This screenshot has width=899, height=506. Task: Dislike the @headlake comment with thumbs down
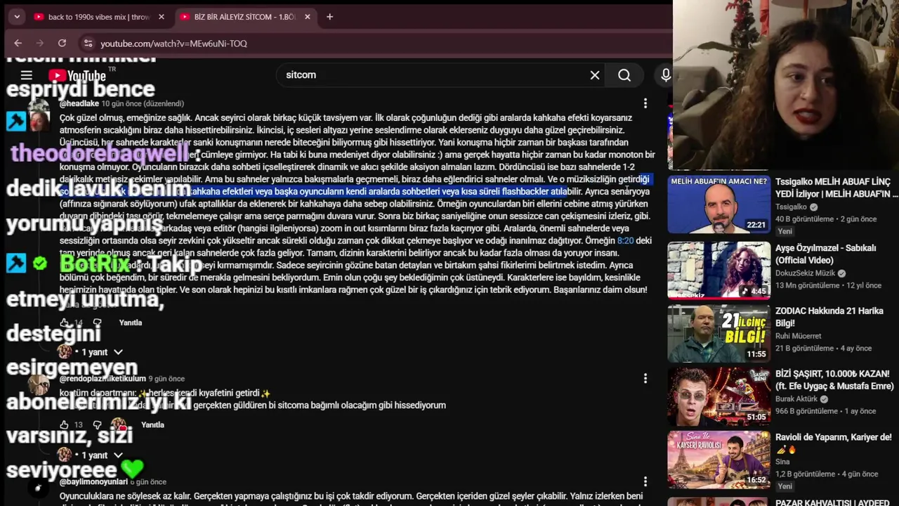pyautogui.click(x=98, y=323)
